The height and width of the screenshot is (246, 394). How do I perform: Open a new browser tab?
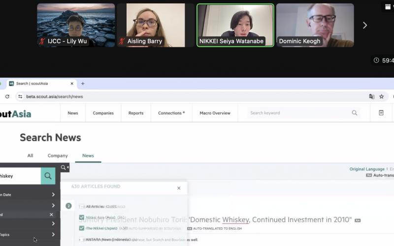83,84
